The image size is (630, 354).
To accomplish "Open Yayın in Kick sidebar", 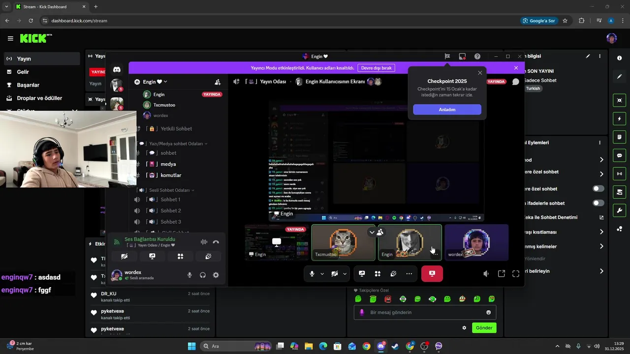I will pyautogui.click(x=42, y=59).
